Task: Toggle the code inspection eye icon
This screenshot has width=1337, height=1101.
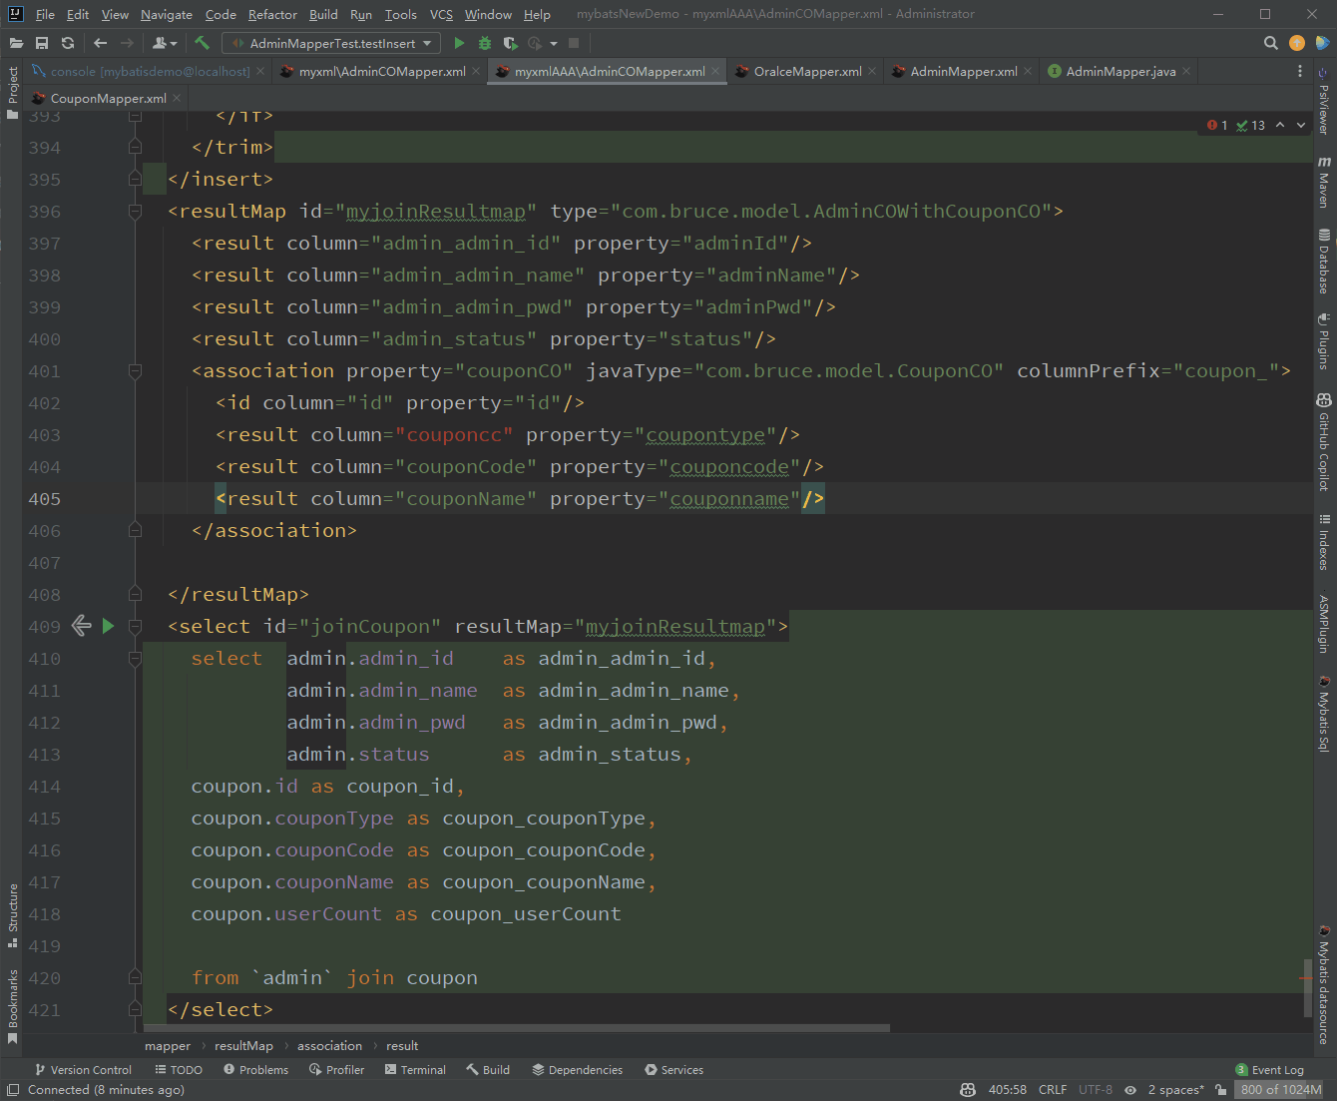Action: click(x=1130, y=1089)
